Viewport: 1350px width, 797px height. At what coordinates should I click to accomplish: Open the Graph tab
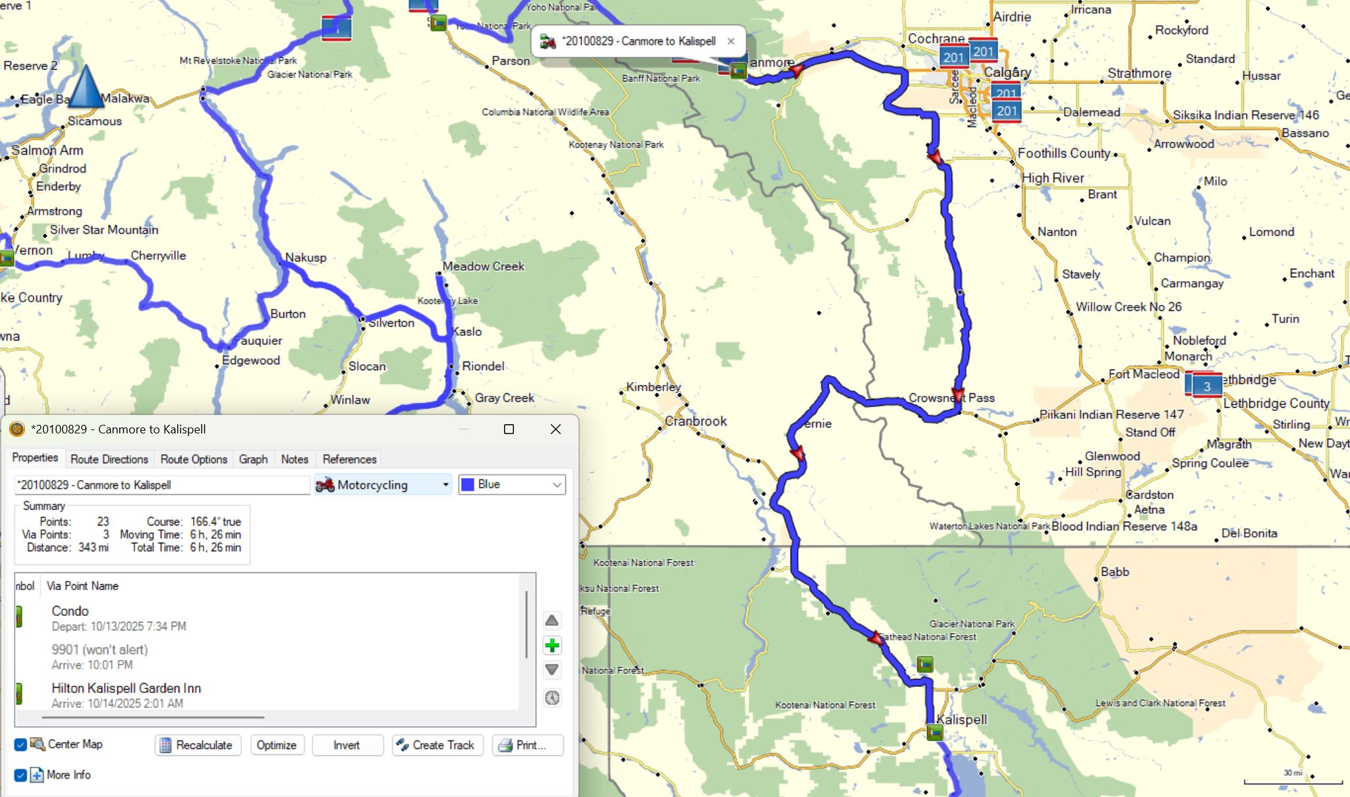253,459
